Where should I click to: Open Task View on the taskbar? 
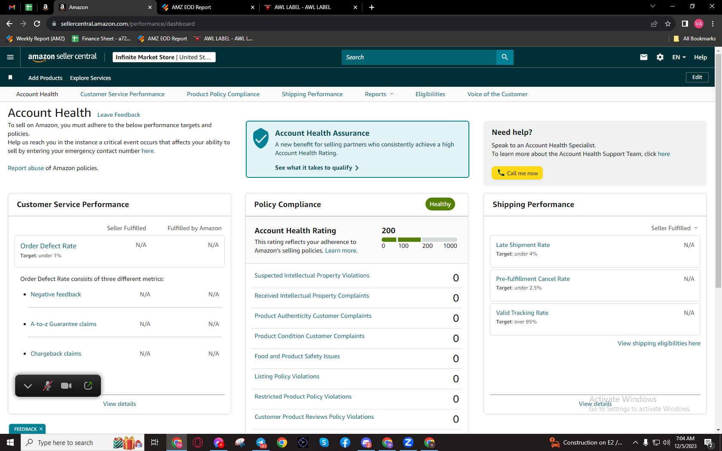[155, 442]
